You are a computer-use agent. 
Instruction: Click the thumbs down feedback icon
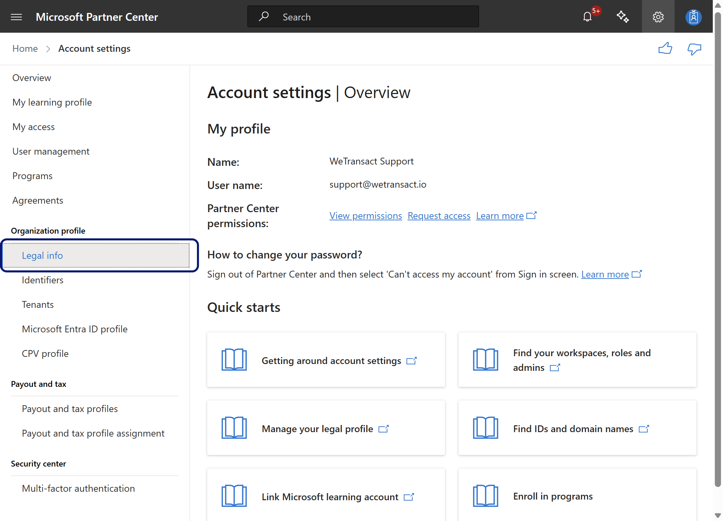(694, 49)
